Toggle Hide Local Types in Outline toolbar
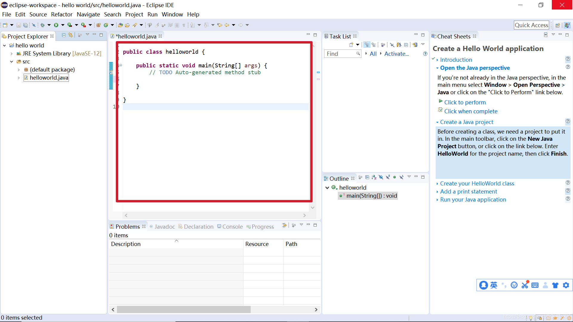 coord(402,177)
